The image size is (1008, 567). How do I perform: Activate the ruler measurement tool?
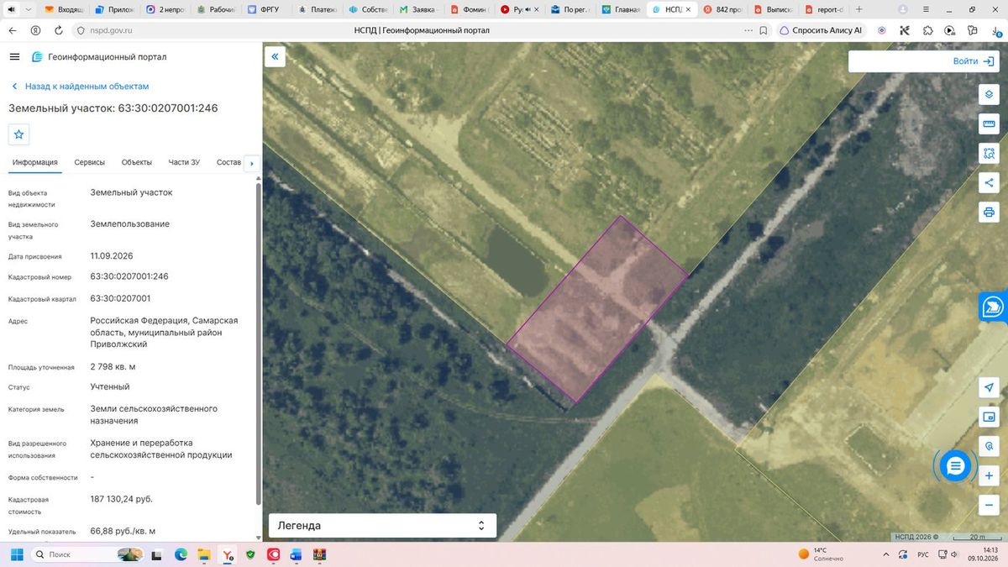pyautogui.click(x=989, y=124)
